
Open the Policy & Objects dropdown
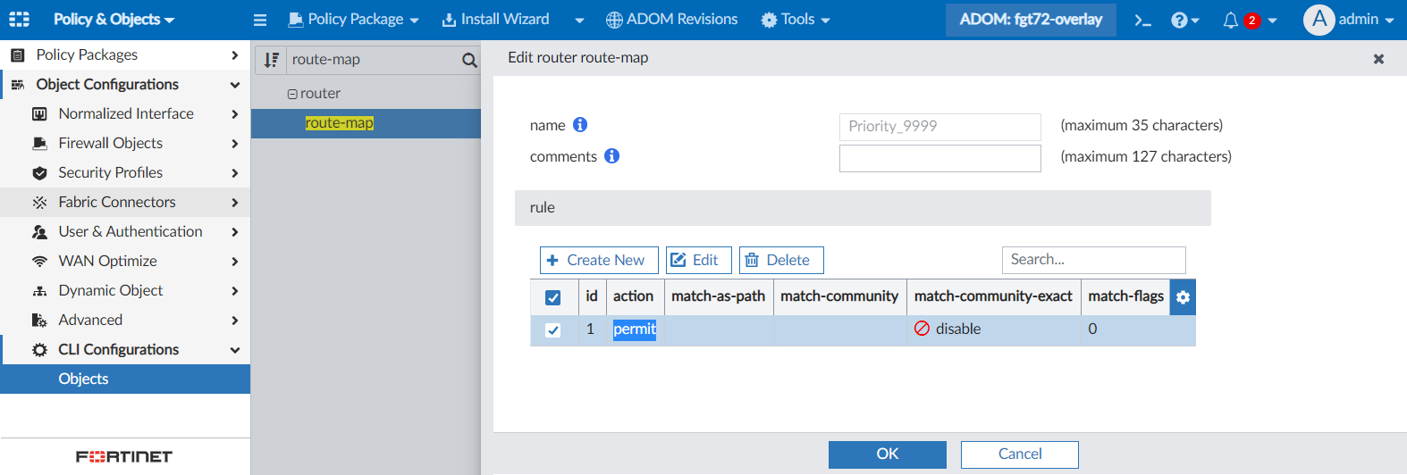114,20
